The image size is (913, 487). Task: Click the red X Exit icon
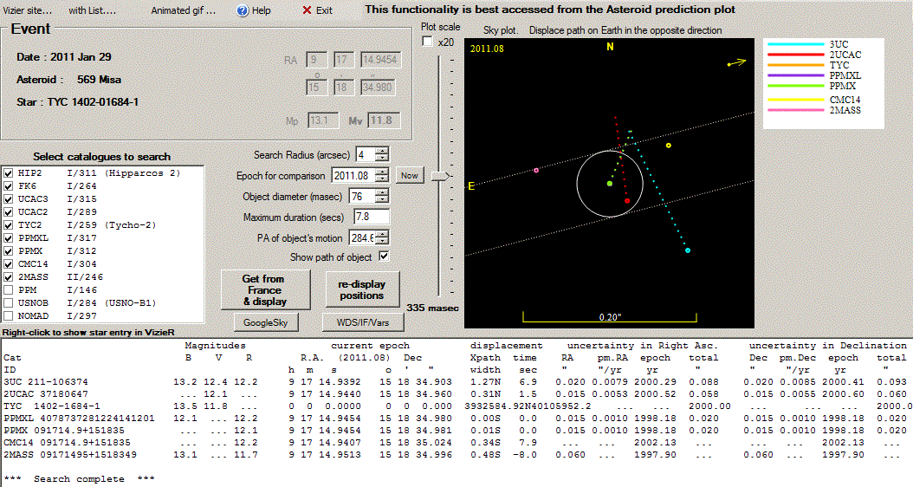pyautogui.click(x=307, y=10)
